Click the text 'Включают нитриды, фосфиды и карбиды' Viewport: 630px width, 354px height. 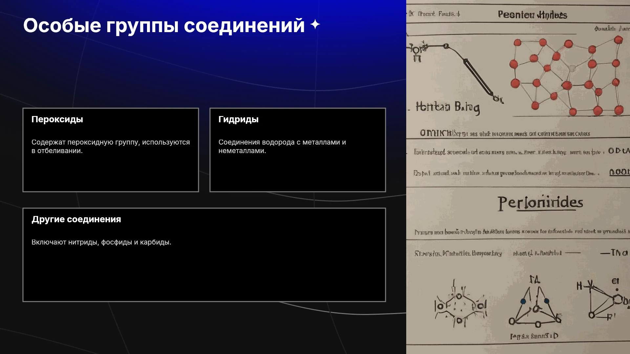coord(101,242)
